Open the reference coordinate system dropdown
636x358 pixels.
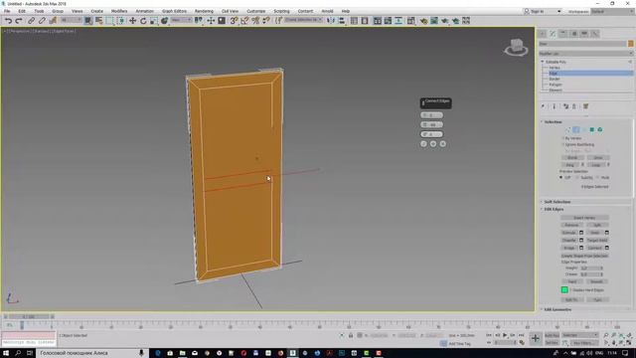pos(181,20)
